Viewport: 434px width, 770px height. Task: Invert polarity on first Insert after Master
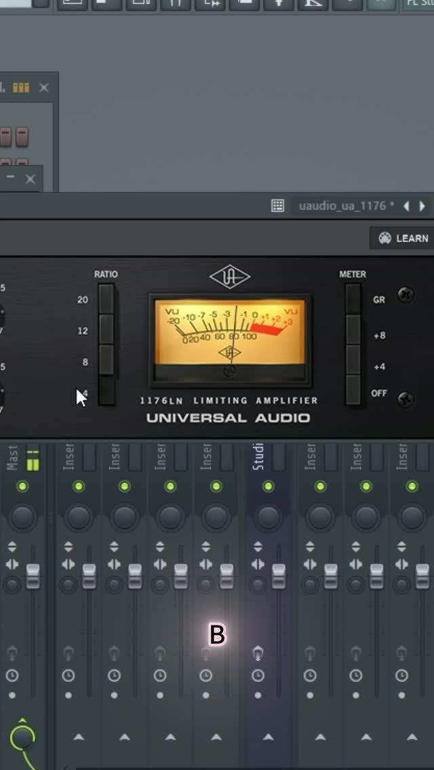click(68, 546)
